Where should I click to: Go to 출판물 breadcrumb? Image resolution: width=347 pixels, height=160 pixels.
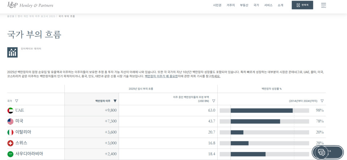(10, 16)
